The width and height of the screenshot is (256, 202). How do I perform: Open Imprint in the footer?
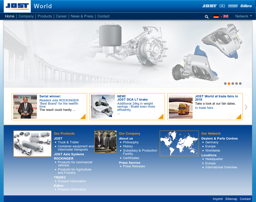(x=218, y=199)
